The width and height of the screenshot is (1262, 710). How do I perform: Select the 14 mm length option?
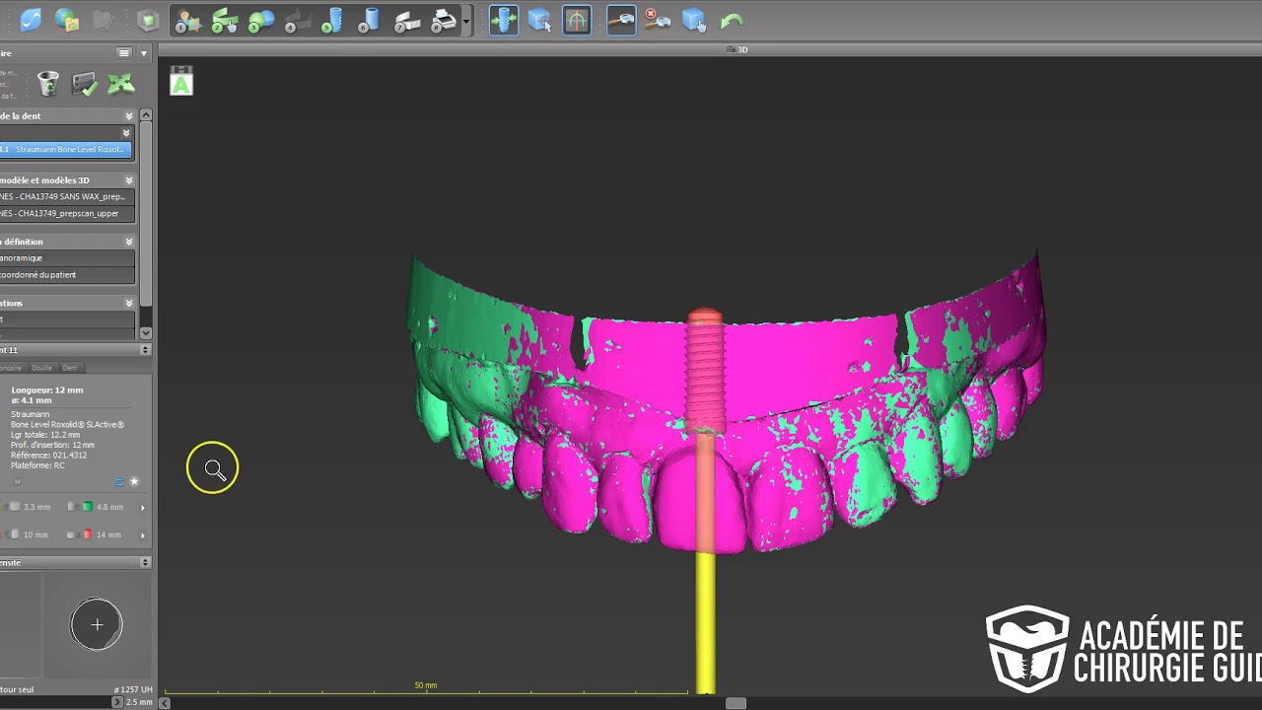[x=102, y=534]
